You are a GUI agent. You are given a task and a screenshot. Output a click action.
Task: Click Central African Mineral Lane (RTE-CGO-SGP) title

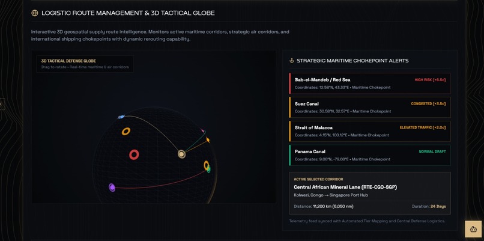(345, 187)
